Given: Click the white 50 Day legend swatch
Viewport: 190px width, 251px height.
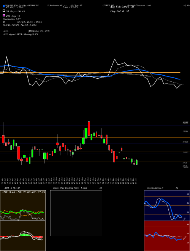Looking at the screenshot, I should point(4,11).
